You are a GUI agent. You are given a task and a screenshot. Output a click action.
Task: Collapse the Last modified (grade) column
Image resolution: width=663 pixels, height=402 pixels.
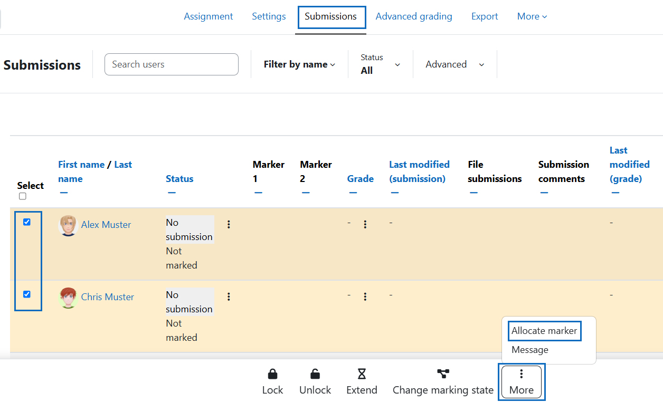[615, 193]
